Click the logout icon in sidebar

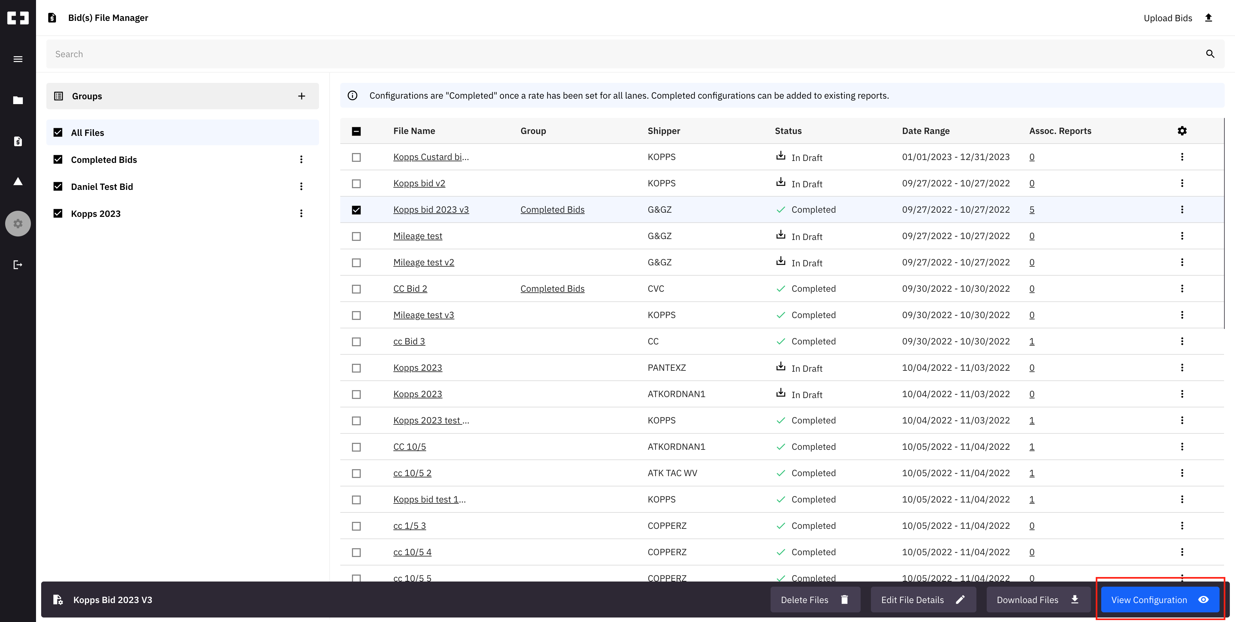pyautogui.click(x=18, y=265)
